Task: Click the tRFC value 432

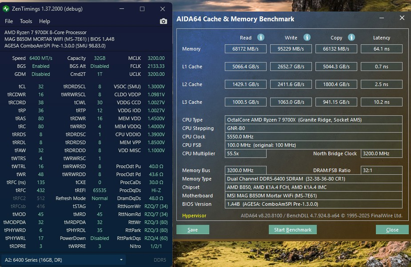Action: (40, 190)
